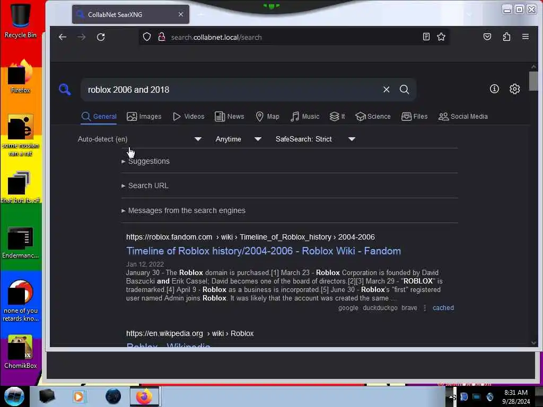Open Timeline of Roblox history Fandom result
This screenshot has width=543, height=407.
pyautogui.click(x=264, y=251)
